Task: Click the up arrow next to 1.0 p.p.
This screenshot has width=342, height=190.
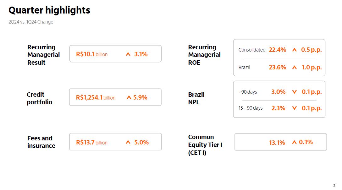Action: (294, 67)
